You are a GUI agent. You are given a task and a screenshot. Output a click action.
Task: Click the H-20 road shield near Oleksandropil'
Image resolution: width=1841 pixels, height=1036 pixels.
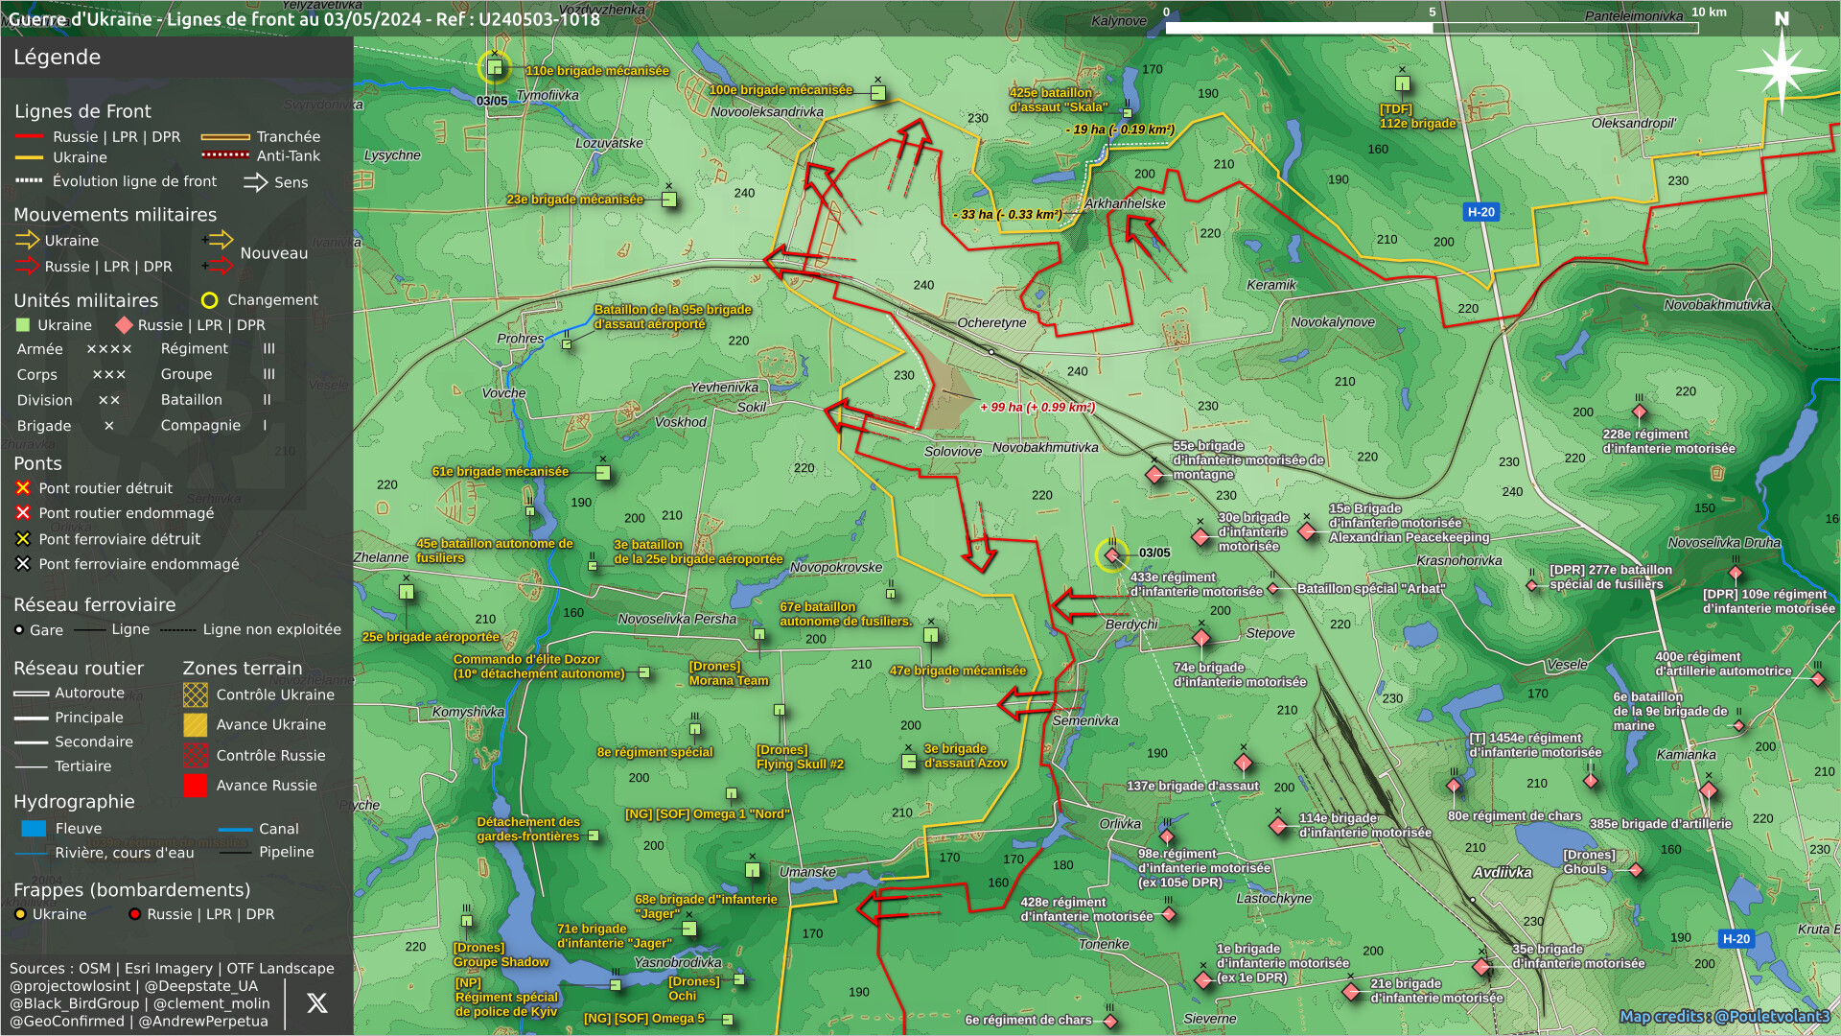[1480, 212]
